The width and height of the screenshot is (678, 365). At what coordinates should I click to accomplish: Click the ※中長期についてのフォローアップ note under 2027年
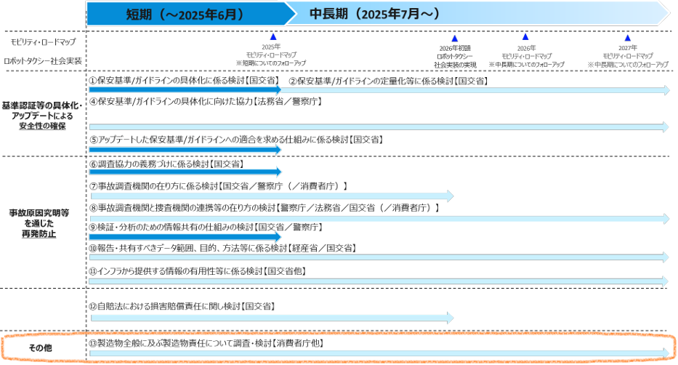point(628,64)
